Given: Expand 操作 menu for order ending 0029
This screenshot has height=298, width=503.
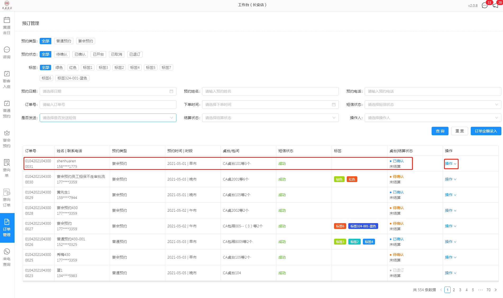Looking at the screenshot, I should click(x=451, y=195).
